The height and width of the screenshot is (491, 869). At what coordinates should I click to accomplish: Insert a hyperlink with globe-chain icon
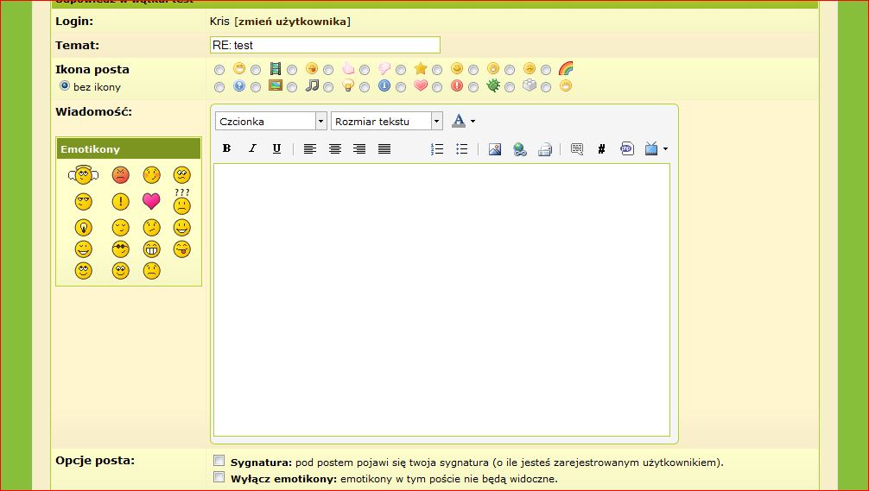coord(519,149)
